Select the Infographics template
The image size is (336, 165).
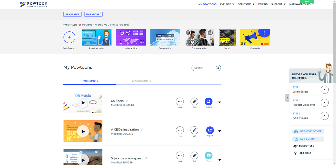[131, 37]
